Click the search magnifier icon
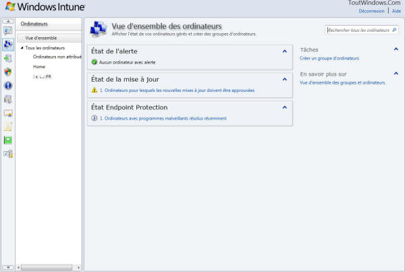This screenshot has width=405, height=272. pos(394,30)
